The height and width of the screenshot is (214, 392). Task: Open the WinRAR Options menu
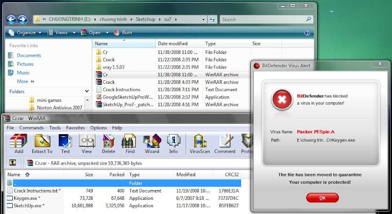[x=98, y=128]
